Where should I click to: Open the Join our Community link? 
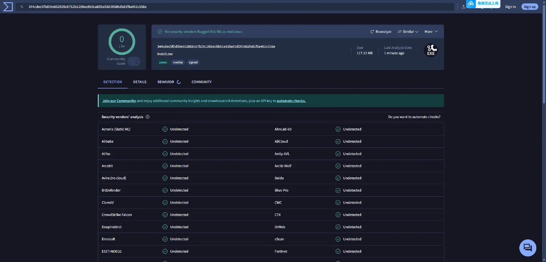[119, 101]
